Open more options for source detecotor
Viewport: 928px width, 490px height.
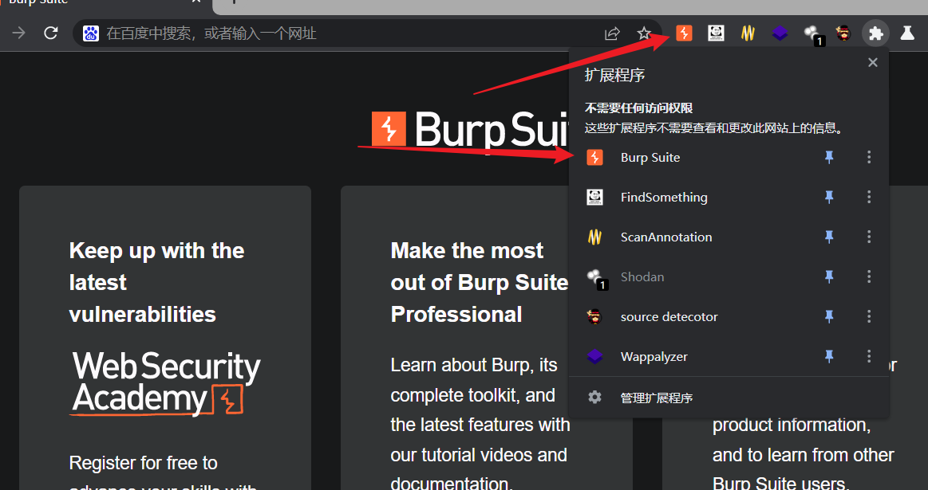[x=869, y=317]
